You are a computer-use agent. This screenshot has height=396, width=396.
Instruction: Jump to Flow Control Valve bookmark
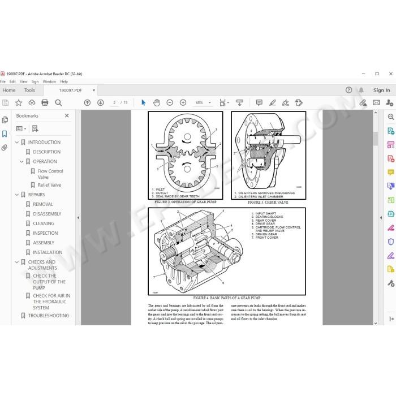pos(50,174)
